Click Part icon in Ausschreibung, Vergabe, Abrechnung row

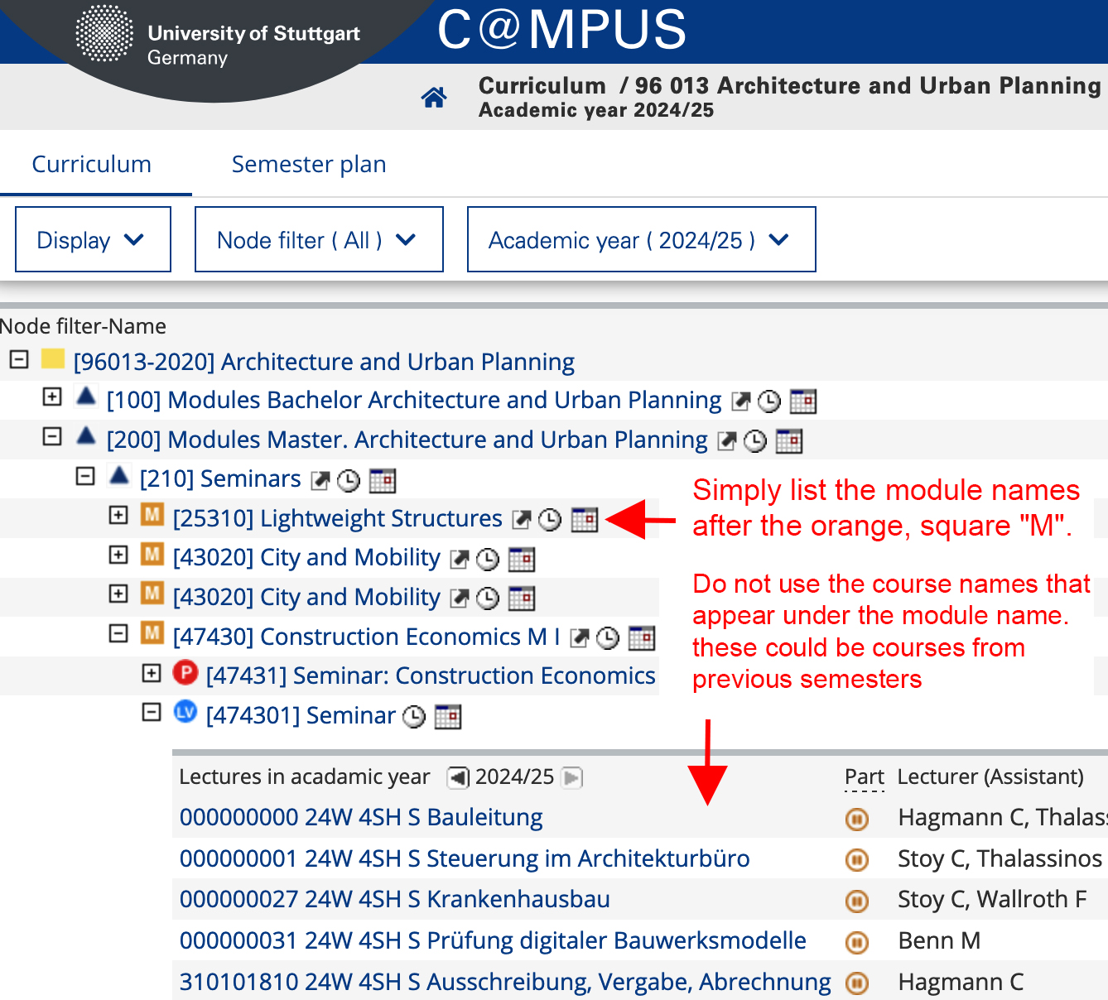click(x=857, y=983)
